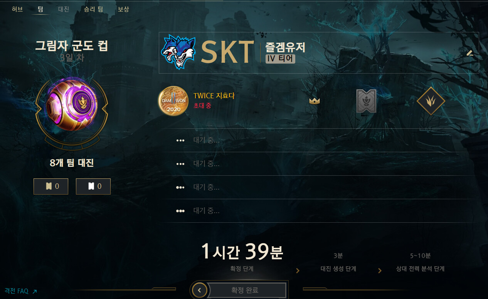Click the second premium ticket counter showing 0
This screenshot has width=488, height=299.
click(x=93, y=186)
